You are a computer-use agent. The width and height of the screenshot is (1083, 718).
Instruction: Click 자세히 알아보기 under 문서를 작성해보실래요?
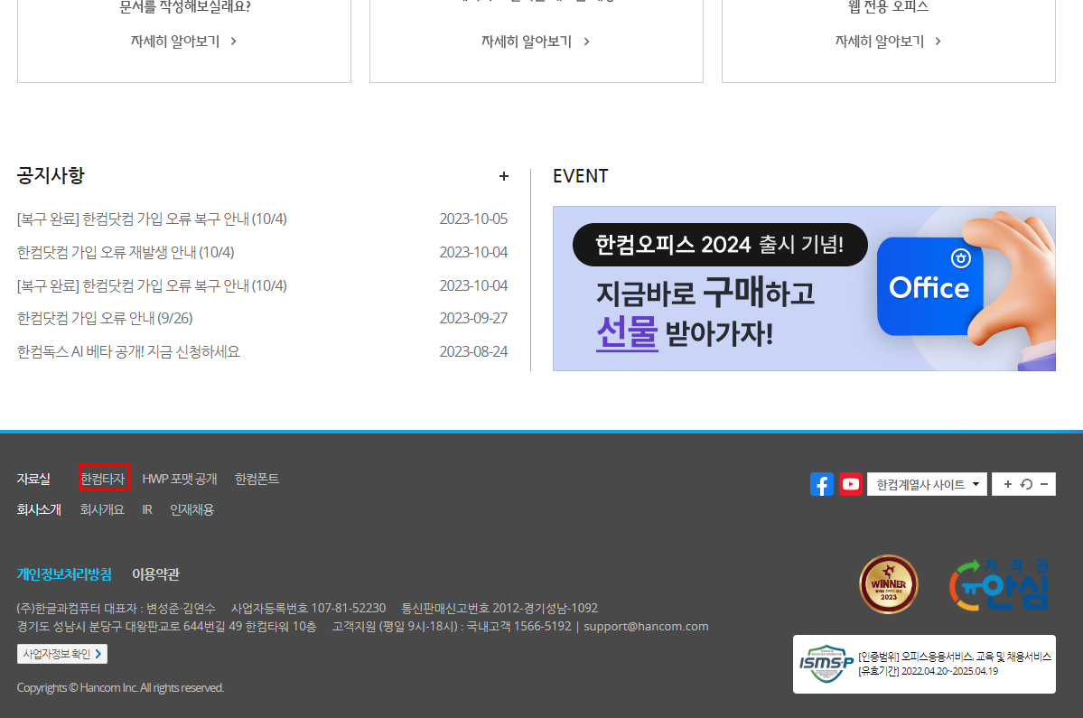[x=183, y=42]
